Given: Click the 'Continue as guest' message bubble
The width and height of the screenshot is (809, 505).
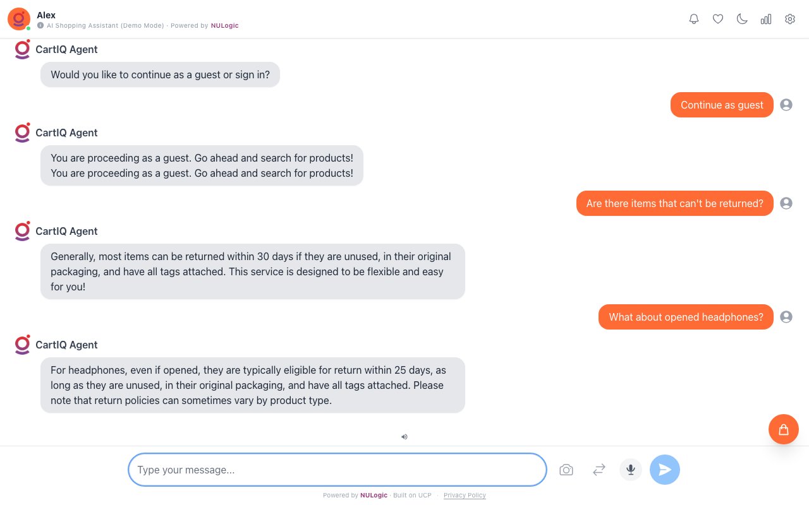Looking at the screenshot, I should (x=722, y=105).
